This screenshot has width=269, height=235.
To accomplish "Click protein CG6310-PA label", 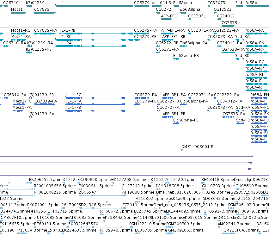I will point(15,95).
